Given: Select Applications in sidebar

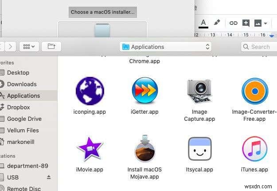Looking at the screenshot, I should click(x=28, y=95).
